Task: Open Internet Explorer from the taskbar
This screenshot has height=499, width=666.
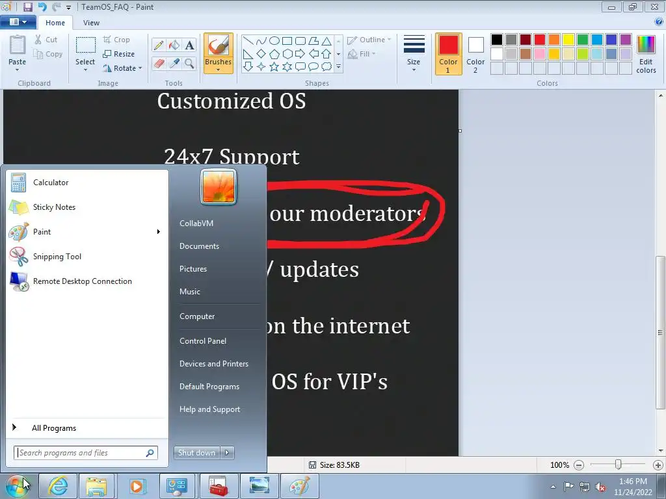Action: pos(58,486)
